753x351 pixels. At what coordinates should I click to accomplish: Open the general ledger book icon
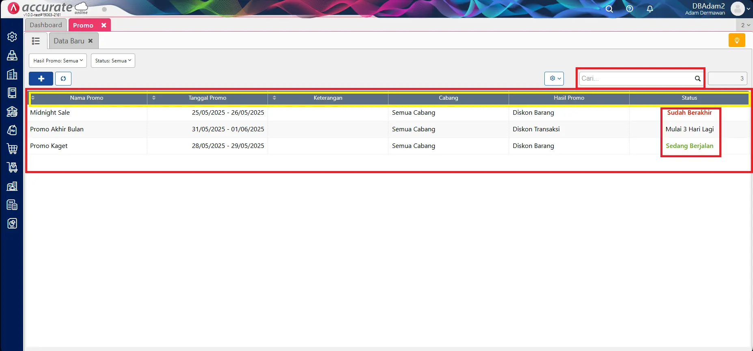tap(12, 93)
